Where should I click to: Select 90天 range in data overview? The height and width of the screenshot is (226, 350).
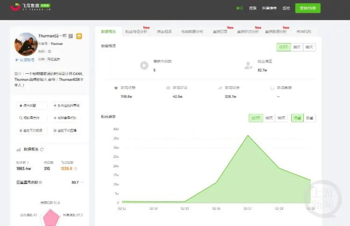point(309,47)
